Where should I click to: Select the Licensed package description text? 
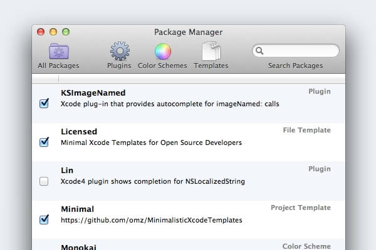point(151,142)
